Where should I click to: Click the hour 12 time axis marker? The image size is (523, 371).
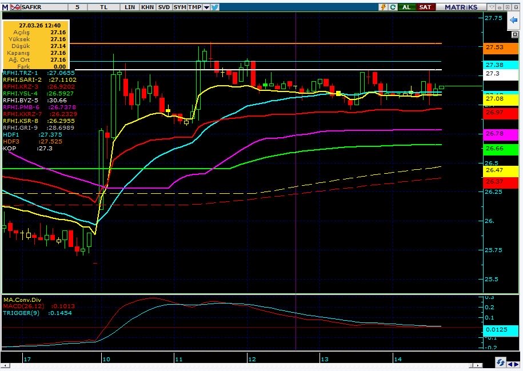[x=251, y=360]
